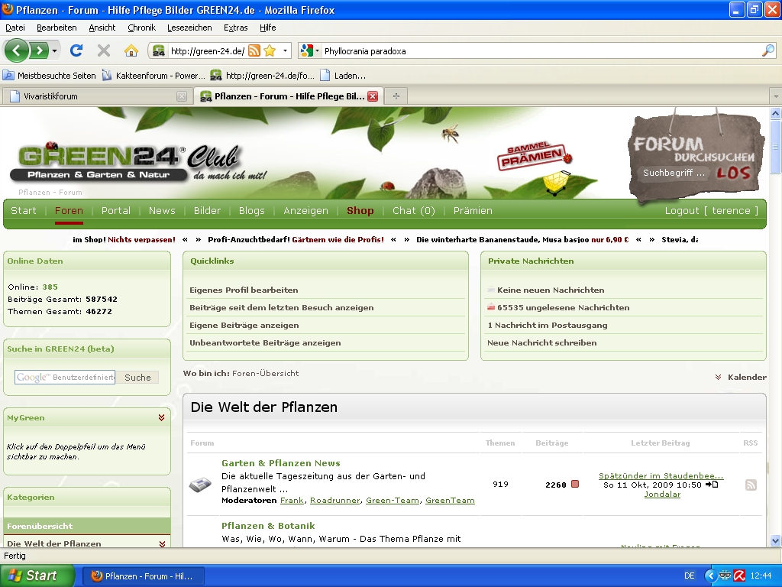The height and width of the screenshot is (587, 782).
Task: Close the Pflanzen - Forum tab
Action: pos(373,96)
